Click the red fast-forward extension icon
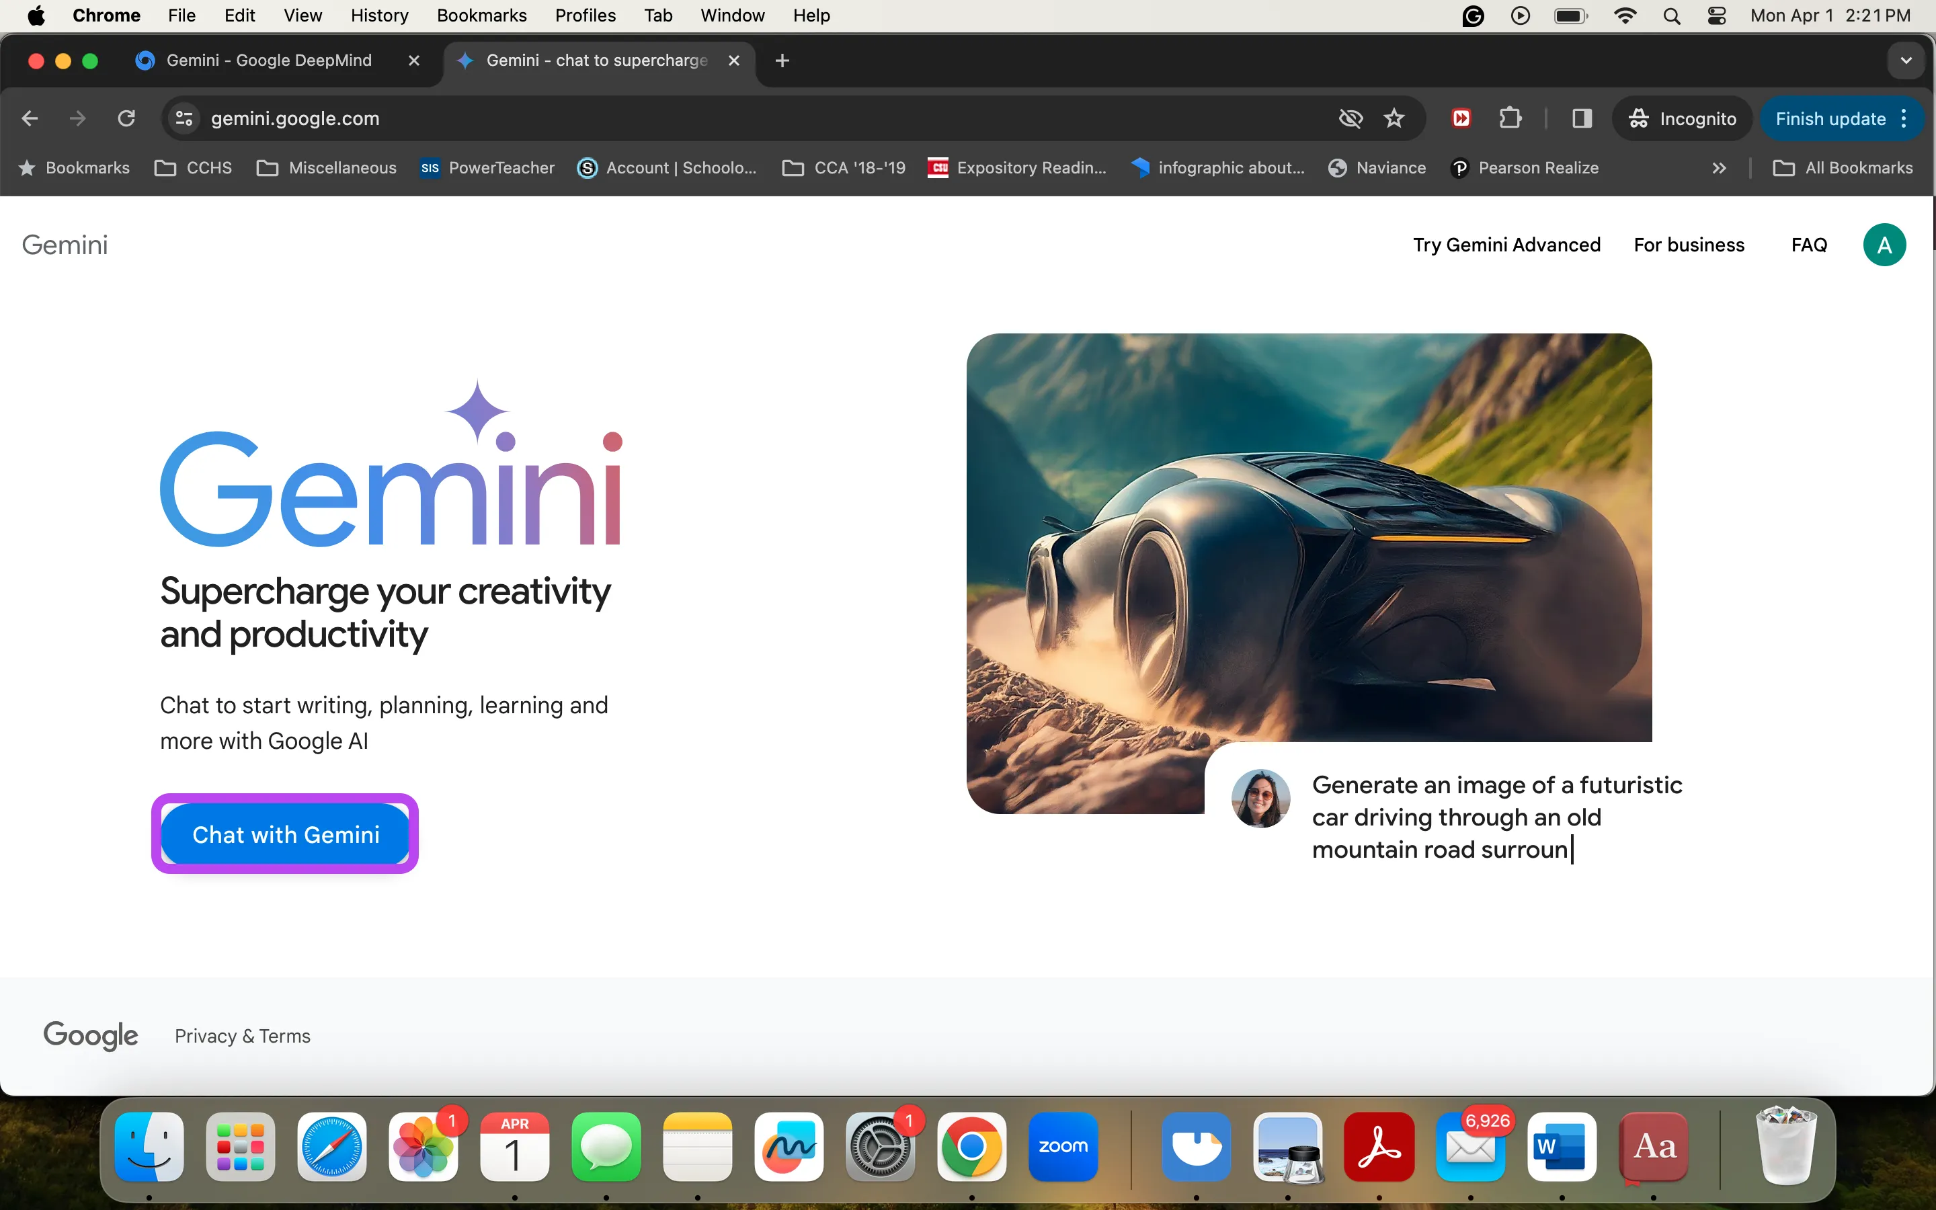 (1461, 118)
